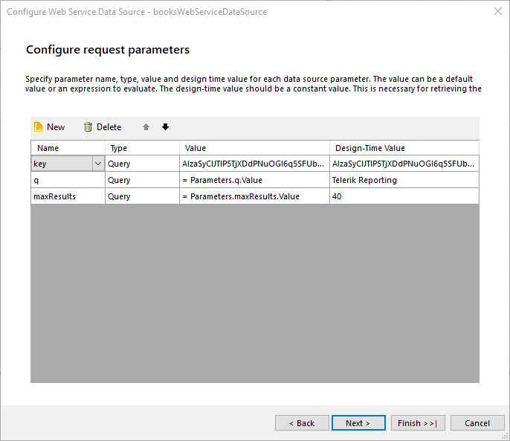This screenshot has height=441, width=510.
Task: Click the New parameter icon
Action: [x=38, y=127]
